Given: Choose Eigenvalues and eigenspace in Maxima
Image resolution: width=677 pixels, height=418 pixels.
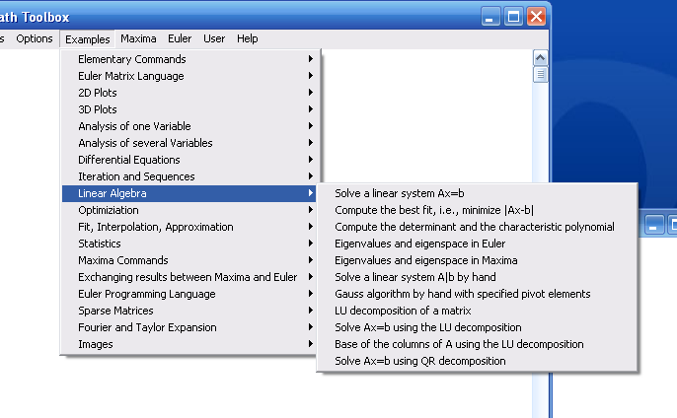Looking at the screenshot, I should click(x=426, y=260).
